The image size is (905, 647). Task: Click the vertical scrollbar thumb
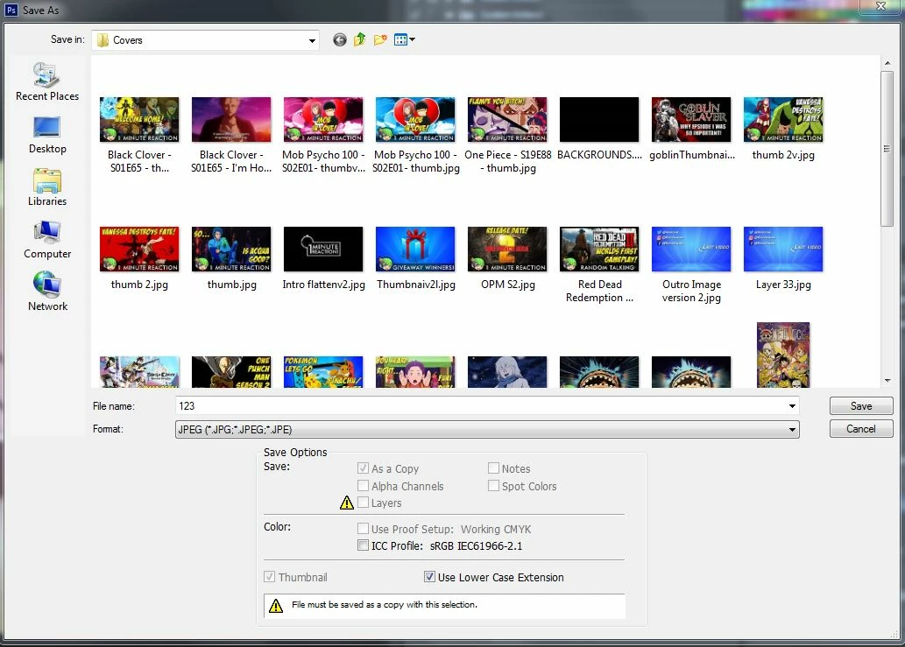click(887, 149)
